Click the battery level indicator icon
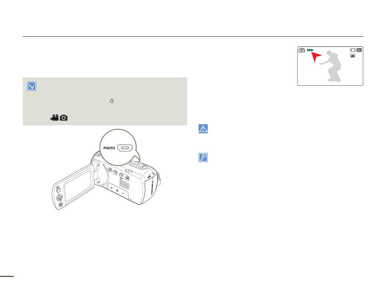Screen dimensions: 386x295 pos(359,50)
